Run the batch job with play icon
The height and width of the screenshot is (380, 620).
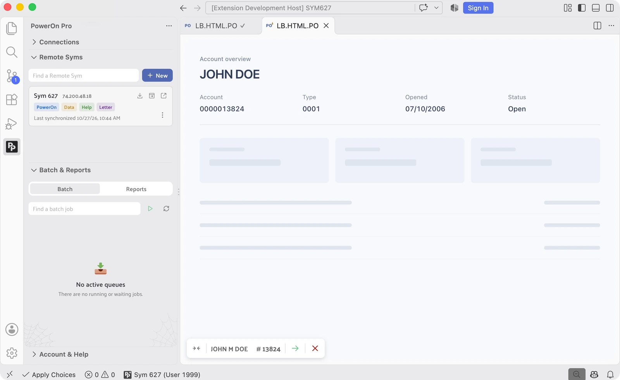pyautogui.click(x=150, y=209)
